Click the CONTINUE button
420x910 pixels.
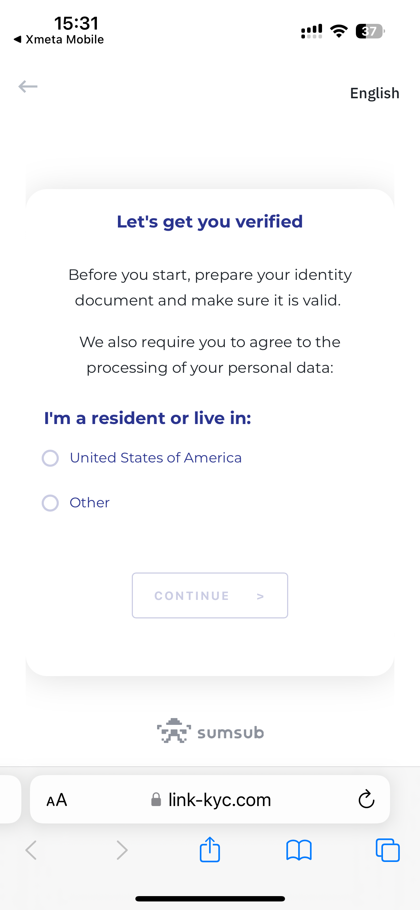pyautogui.click(x=210, y=595)
